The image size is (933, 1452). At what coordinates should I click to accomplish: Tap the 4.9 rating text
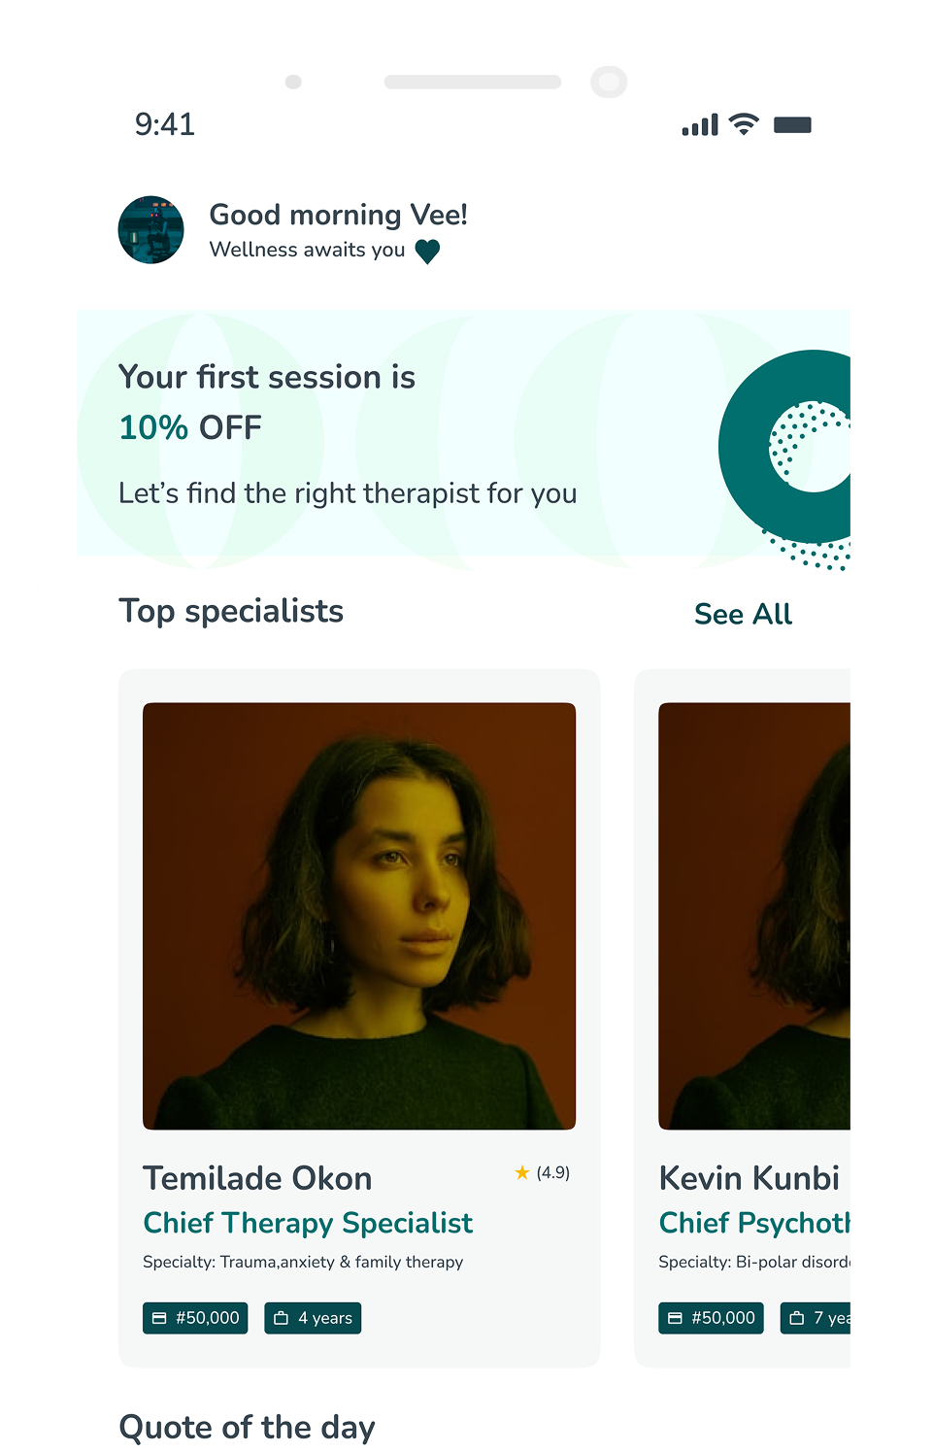[x=553, y=1172]
